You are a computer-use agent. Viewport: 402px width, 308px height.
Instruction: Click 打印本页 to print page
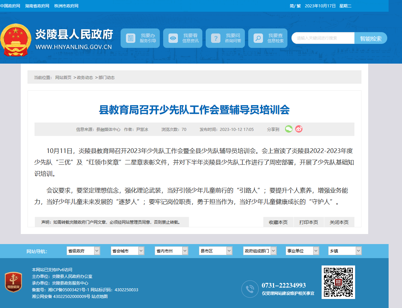tap(309, 222)
